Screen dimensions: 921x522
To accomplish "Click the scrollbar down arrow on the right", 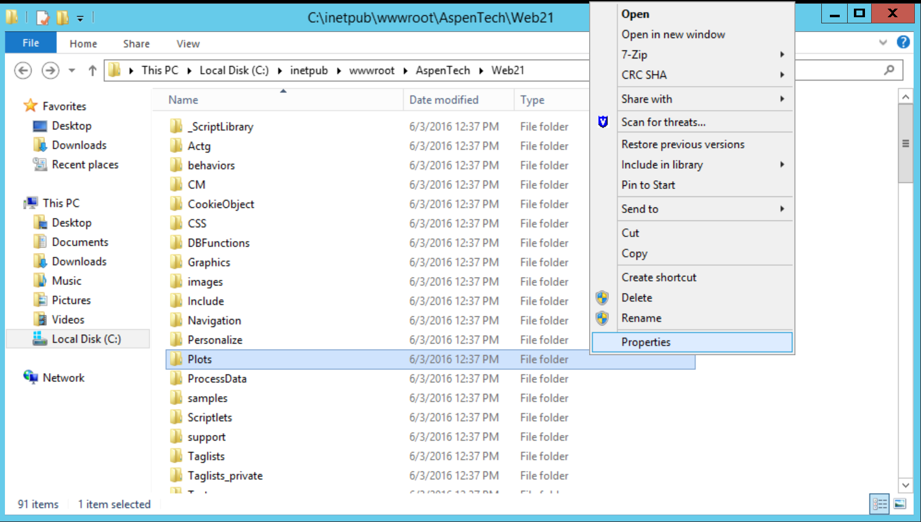I will (x=906, y=485).
